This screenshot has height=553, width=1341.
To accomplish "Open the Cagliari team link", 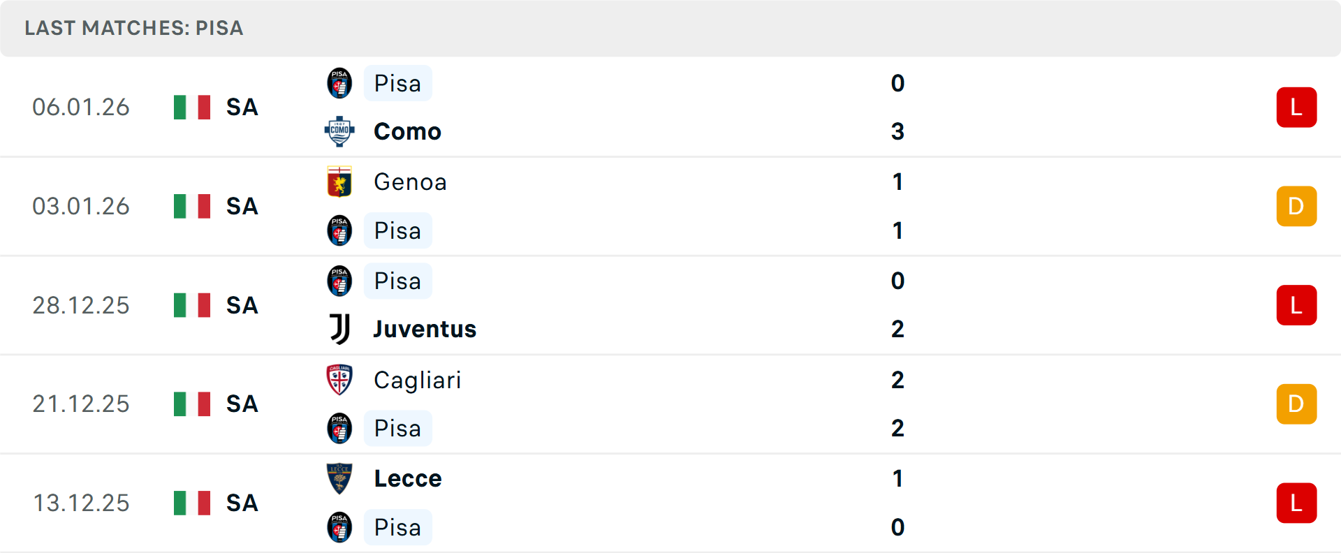I will pos(417,380).
